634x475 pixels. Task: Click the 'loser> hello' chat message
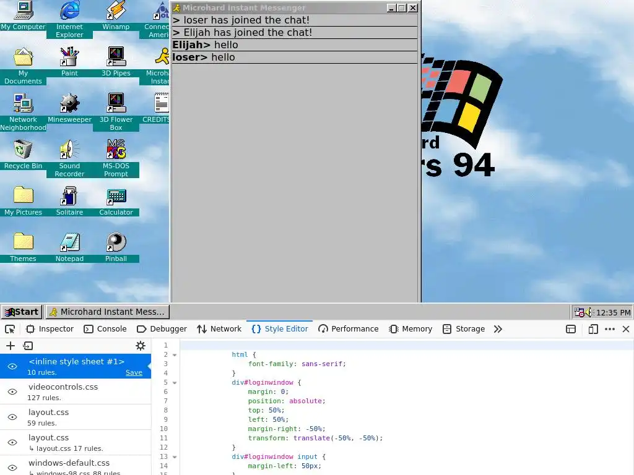point(295,58)
